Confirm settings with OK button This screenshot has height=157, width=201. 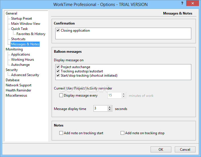tap(161, 149)
